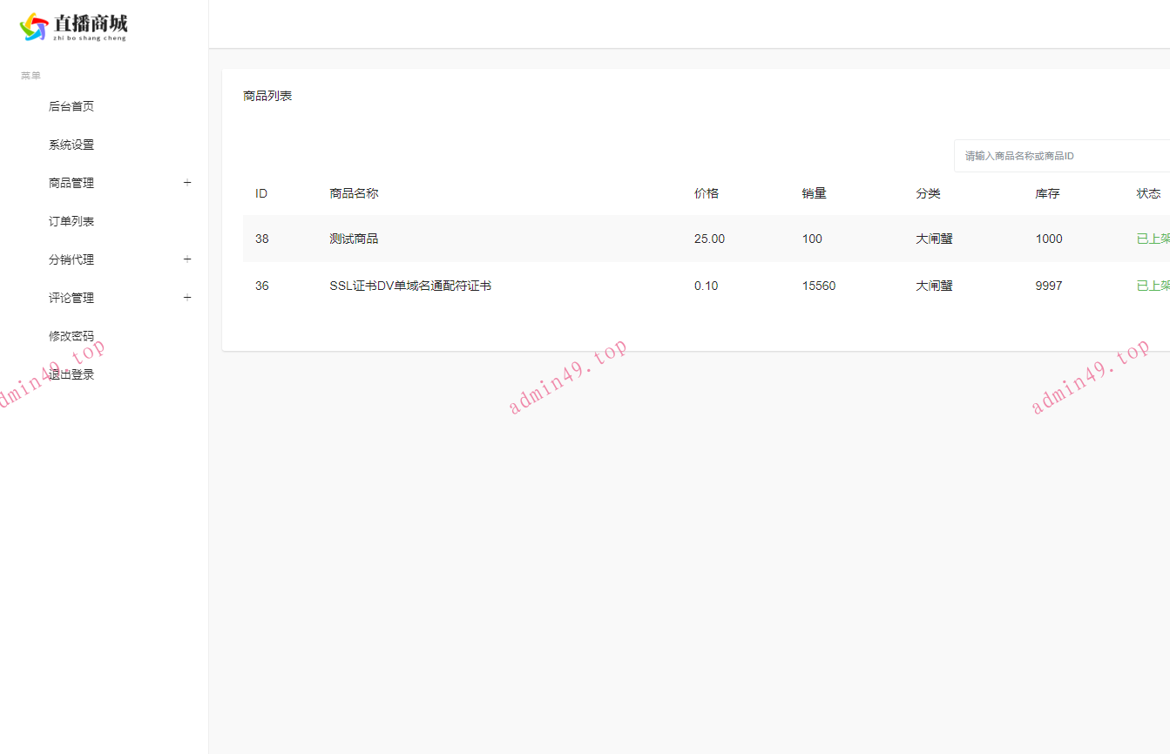Click 大闸蟹 category in the SSL证书 row
Screen dimensions: 1170x754
(x=934, y=286)
